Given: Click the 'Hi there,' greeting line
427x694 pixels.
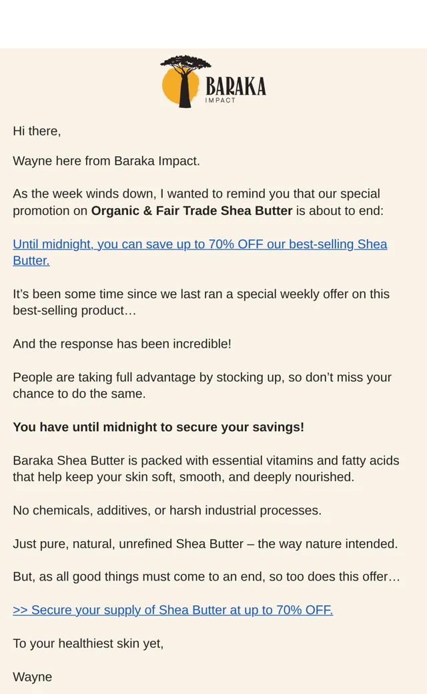Looking at the screenshot, I should 37,131.
